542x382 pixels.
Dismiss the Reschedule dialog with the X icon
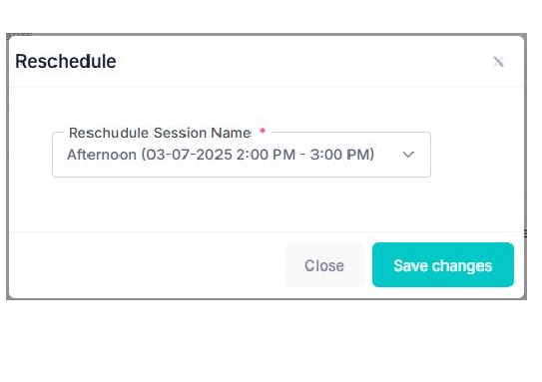click(498, 62)
